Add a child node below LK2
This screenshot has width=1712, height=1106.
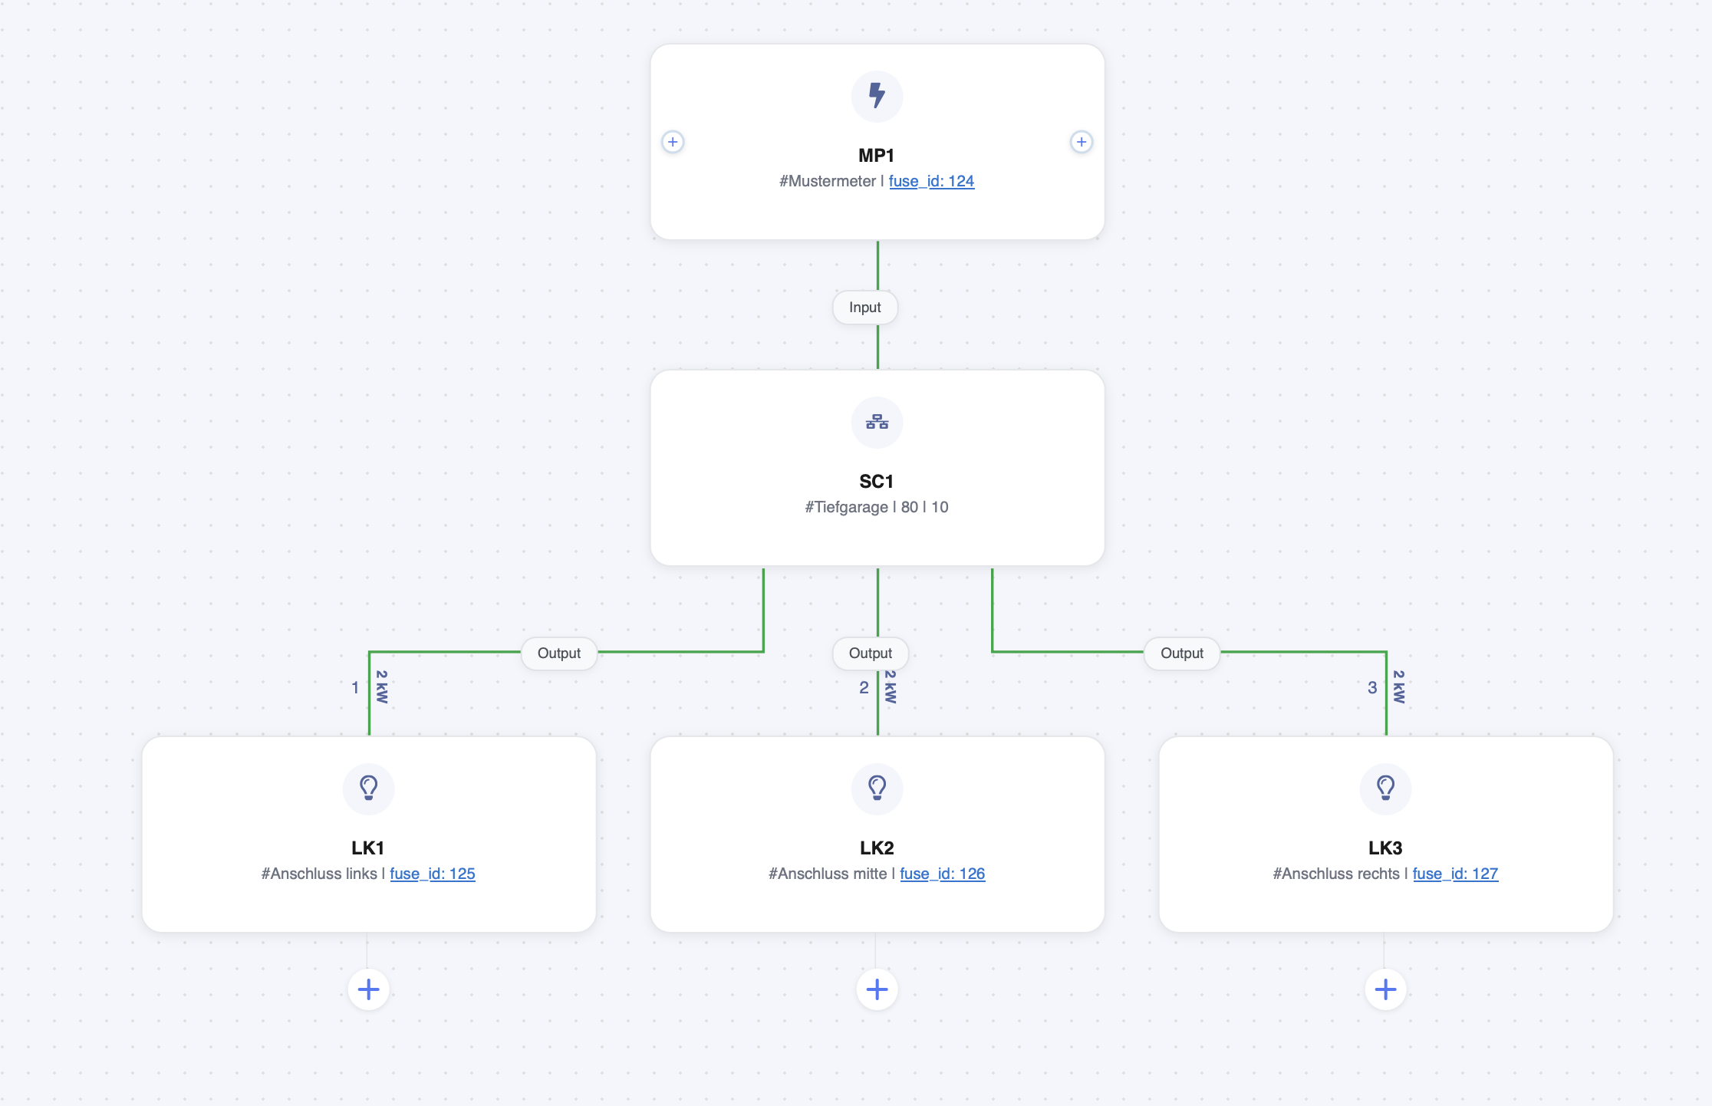pos(877,989)
